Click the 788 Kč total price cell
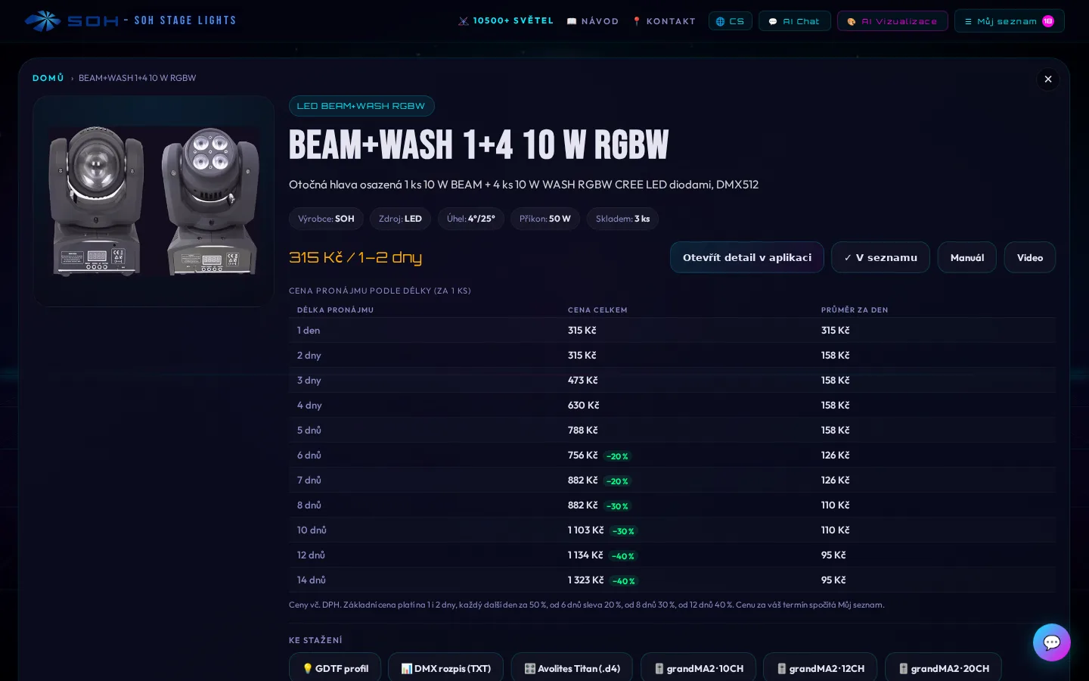This screenshot has width=1089, height=681. tap(583, 430)
